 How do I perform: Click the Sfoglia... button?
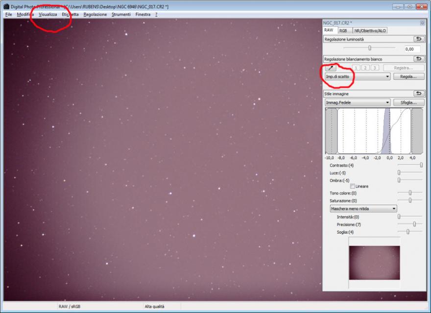point(408,102)
